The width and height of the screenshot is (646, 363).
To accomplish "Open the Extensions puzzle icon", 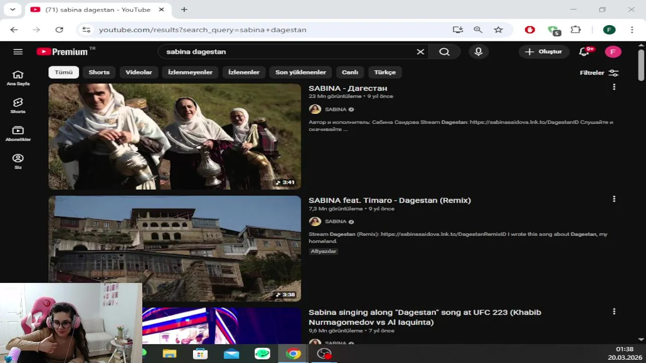I will point(576,30).
